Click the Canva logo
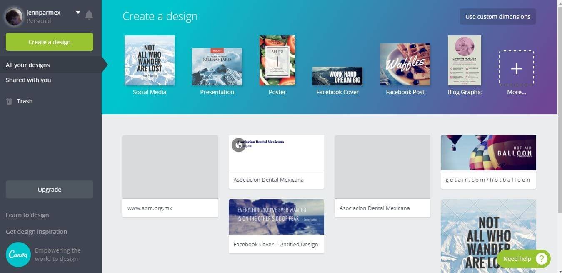 tap(18, 255)
